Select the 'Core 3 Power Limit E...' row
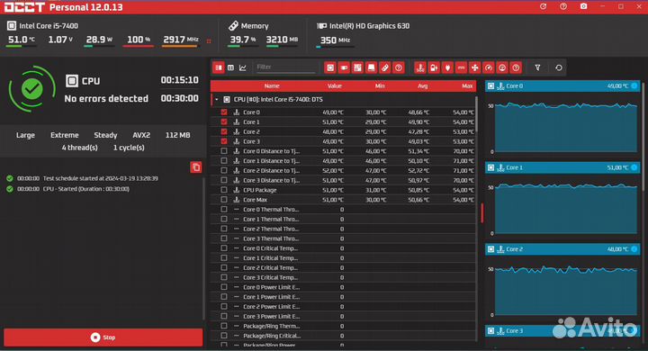This screenshot has width=648, height=351. pos(343,316)
